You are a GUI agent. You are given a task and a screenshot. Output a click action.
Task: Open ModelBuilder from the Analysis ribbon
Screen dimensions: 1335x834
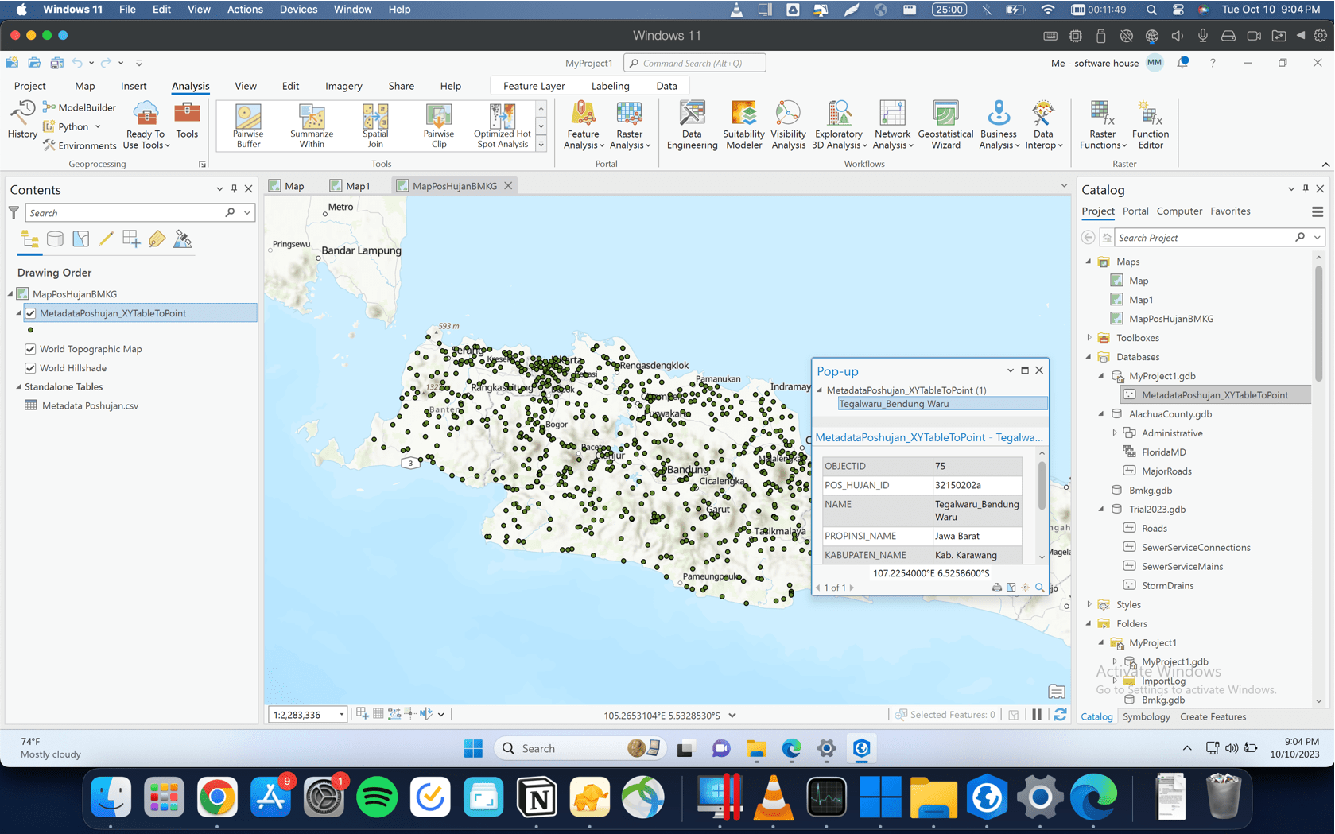(x=79, y=107)
